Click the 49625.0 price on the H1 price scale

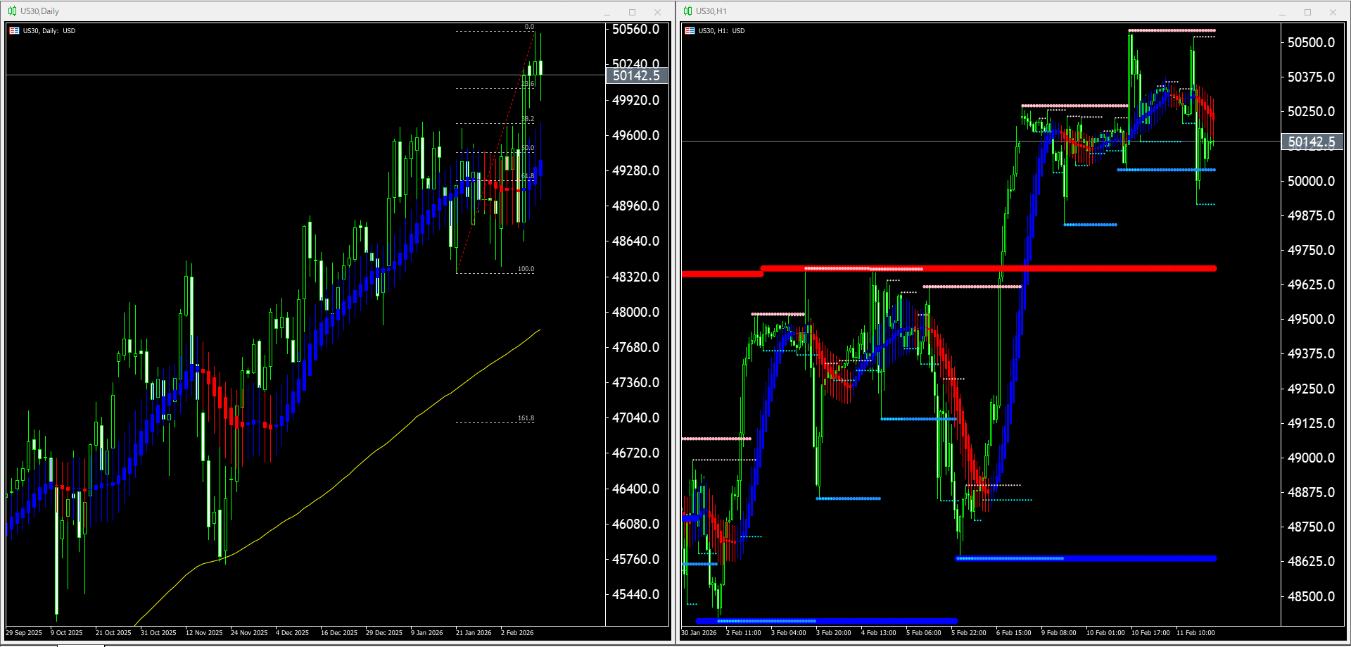(1311, 284)
